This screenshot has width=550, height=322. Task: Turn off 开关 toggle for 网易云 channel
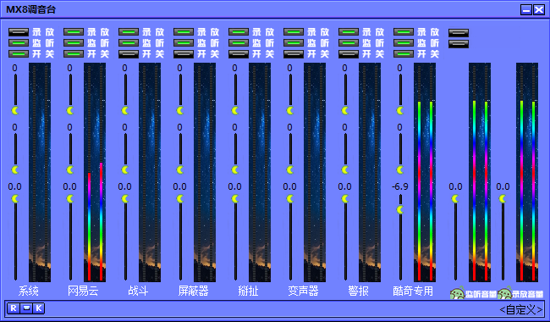[74, 53]
